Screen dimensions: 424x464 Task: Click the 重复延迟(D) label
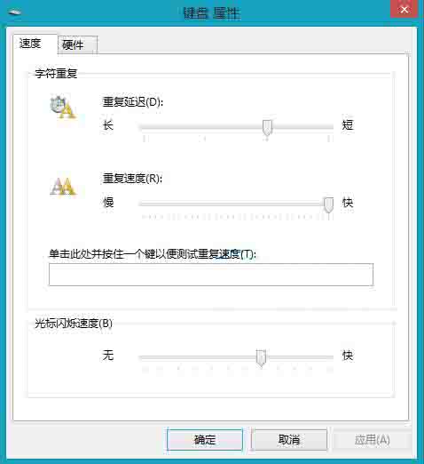pos(133,102)
